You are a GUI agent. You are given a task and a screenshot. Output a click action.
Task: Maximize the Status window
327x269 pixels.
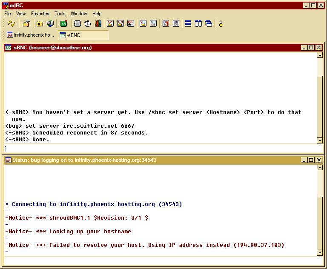point(311,160)
